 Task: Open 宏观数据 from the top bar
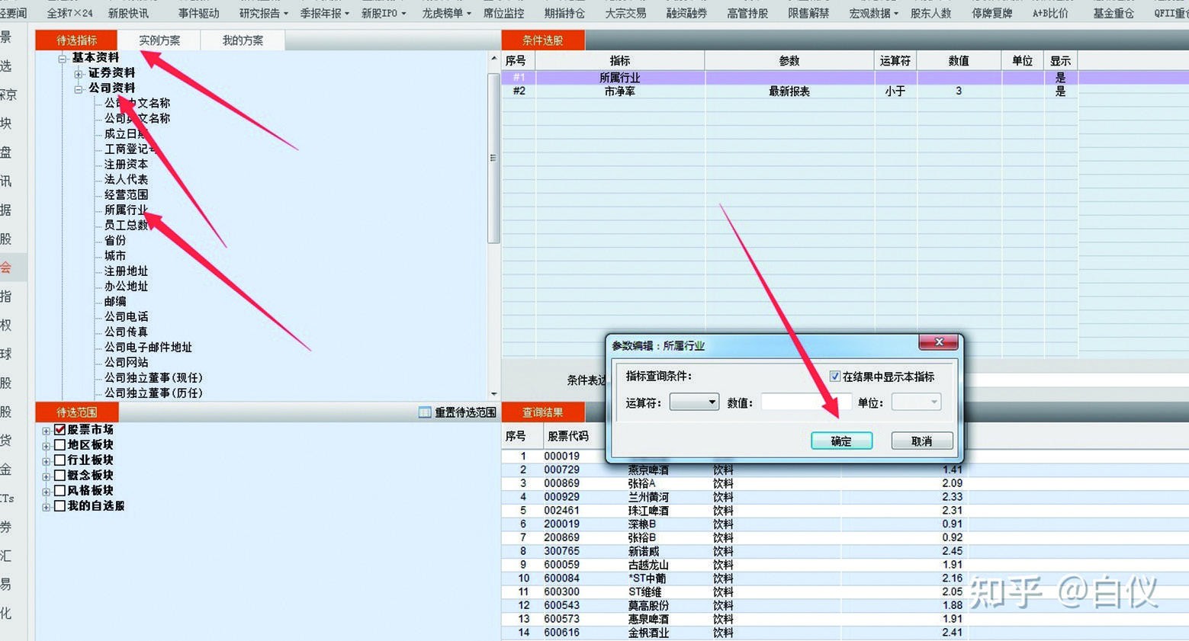(869, 12)
